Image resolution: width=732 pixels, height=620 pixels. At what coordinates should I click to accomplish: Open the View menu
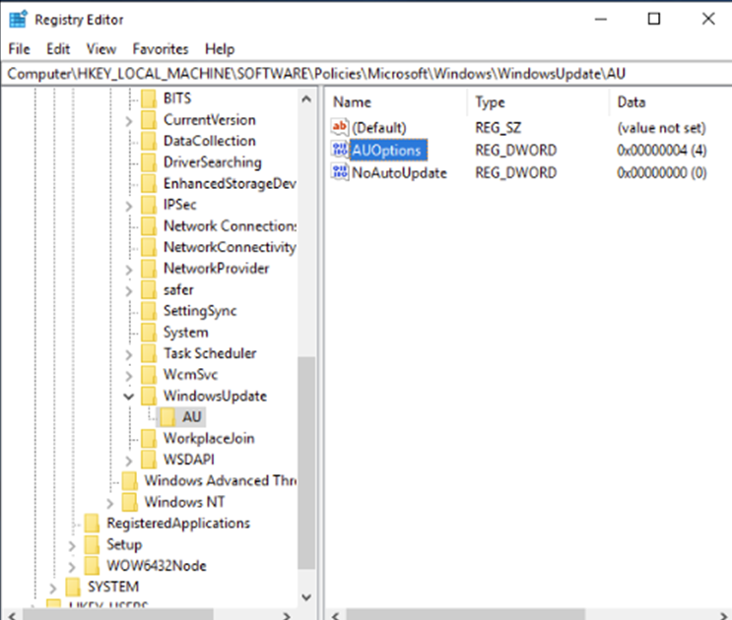[101, 49]
